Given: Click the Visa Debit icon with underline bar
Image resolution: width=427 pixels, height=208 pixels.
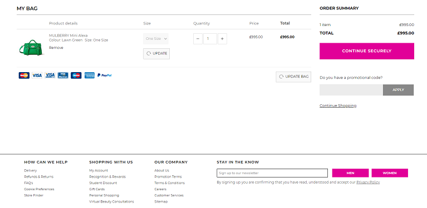Looking at the screenshot, I should click(x=50, y=75).
